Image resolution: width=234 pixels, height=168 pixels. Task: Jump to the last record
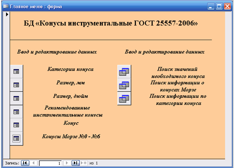pos(75,163)
